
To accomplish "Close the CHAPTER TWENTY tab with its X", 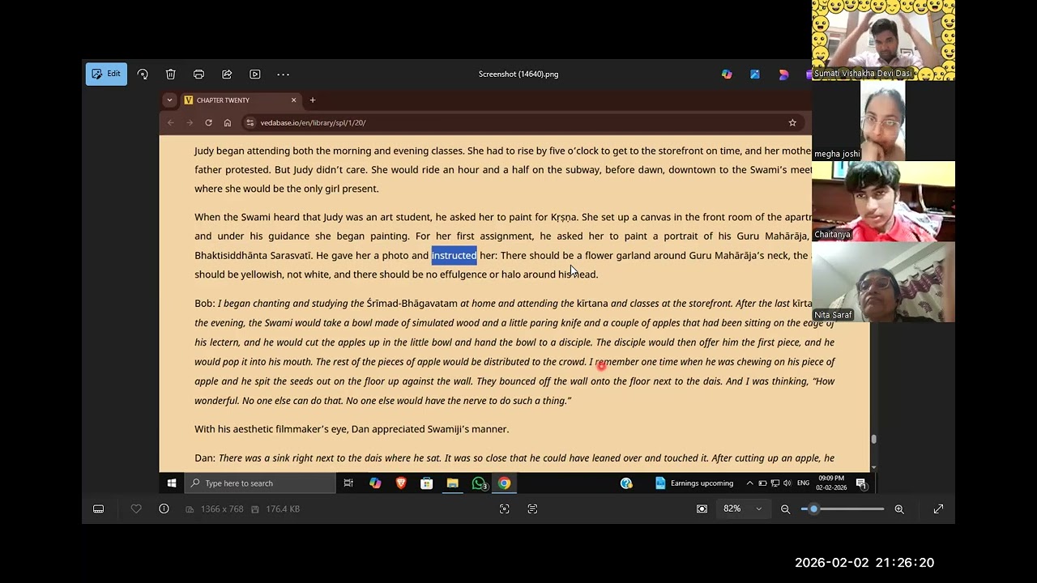I will click(293, 100).
